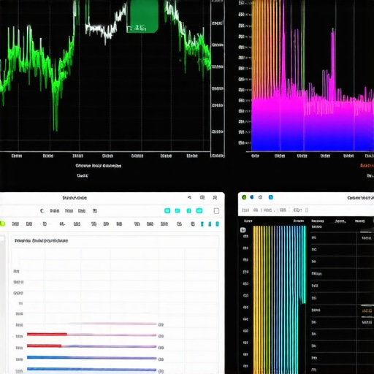Click the middle one of the three teal vertical bar icons

click(210, 224)
